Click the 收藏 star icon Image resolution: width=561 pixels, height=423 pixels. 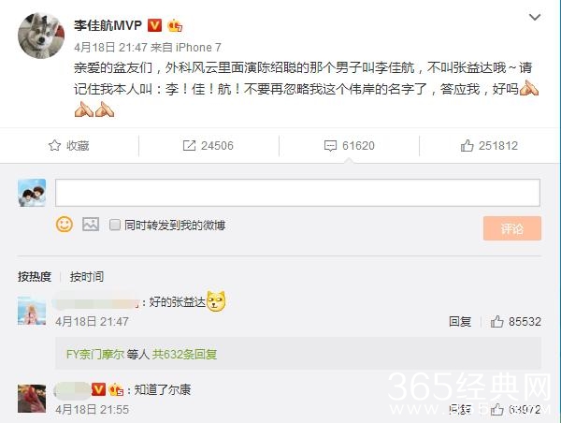54,145
